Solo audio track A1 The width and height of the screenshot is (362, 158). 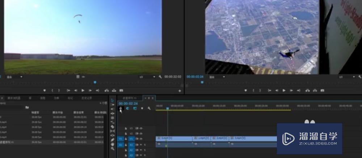tap(145, 145)
